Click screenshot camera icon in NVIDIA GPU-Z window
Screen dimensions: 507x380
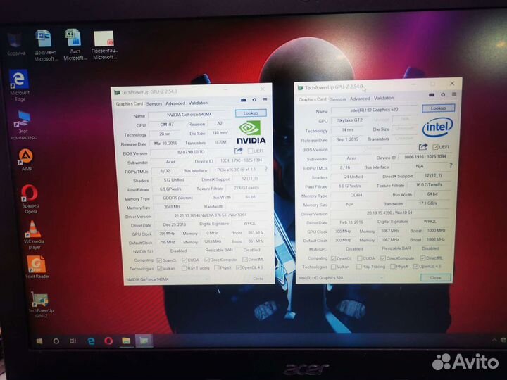point(244,100)
